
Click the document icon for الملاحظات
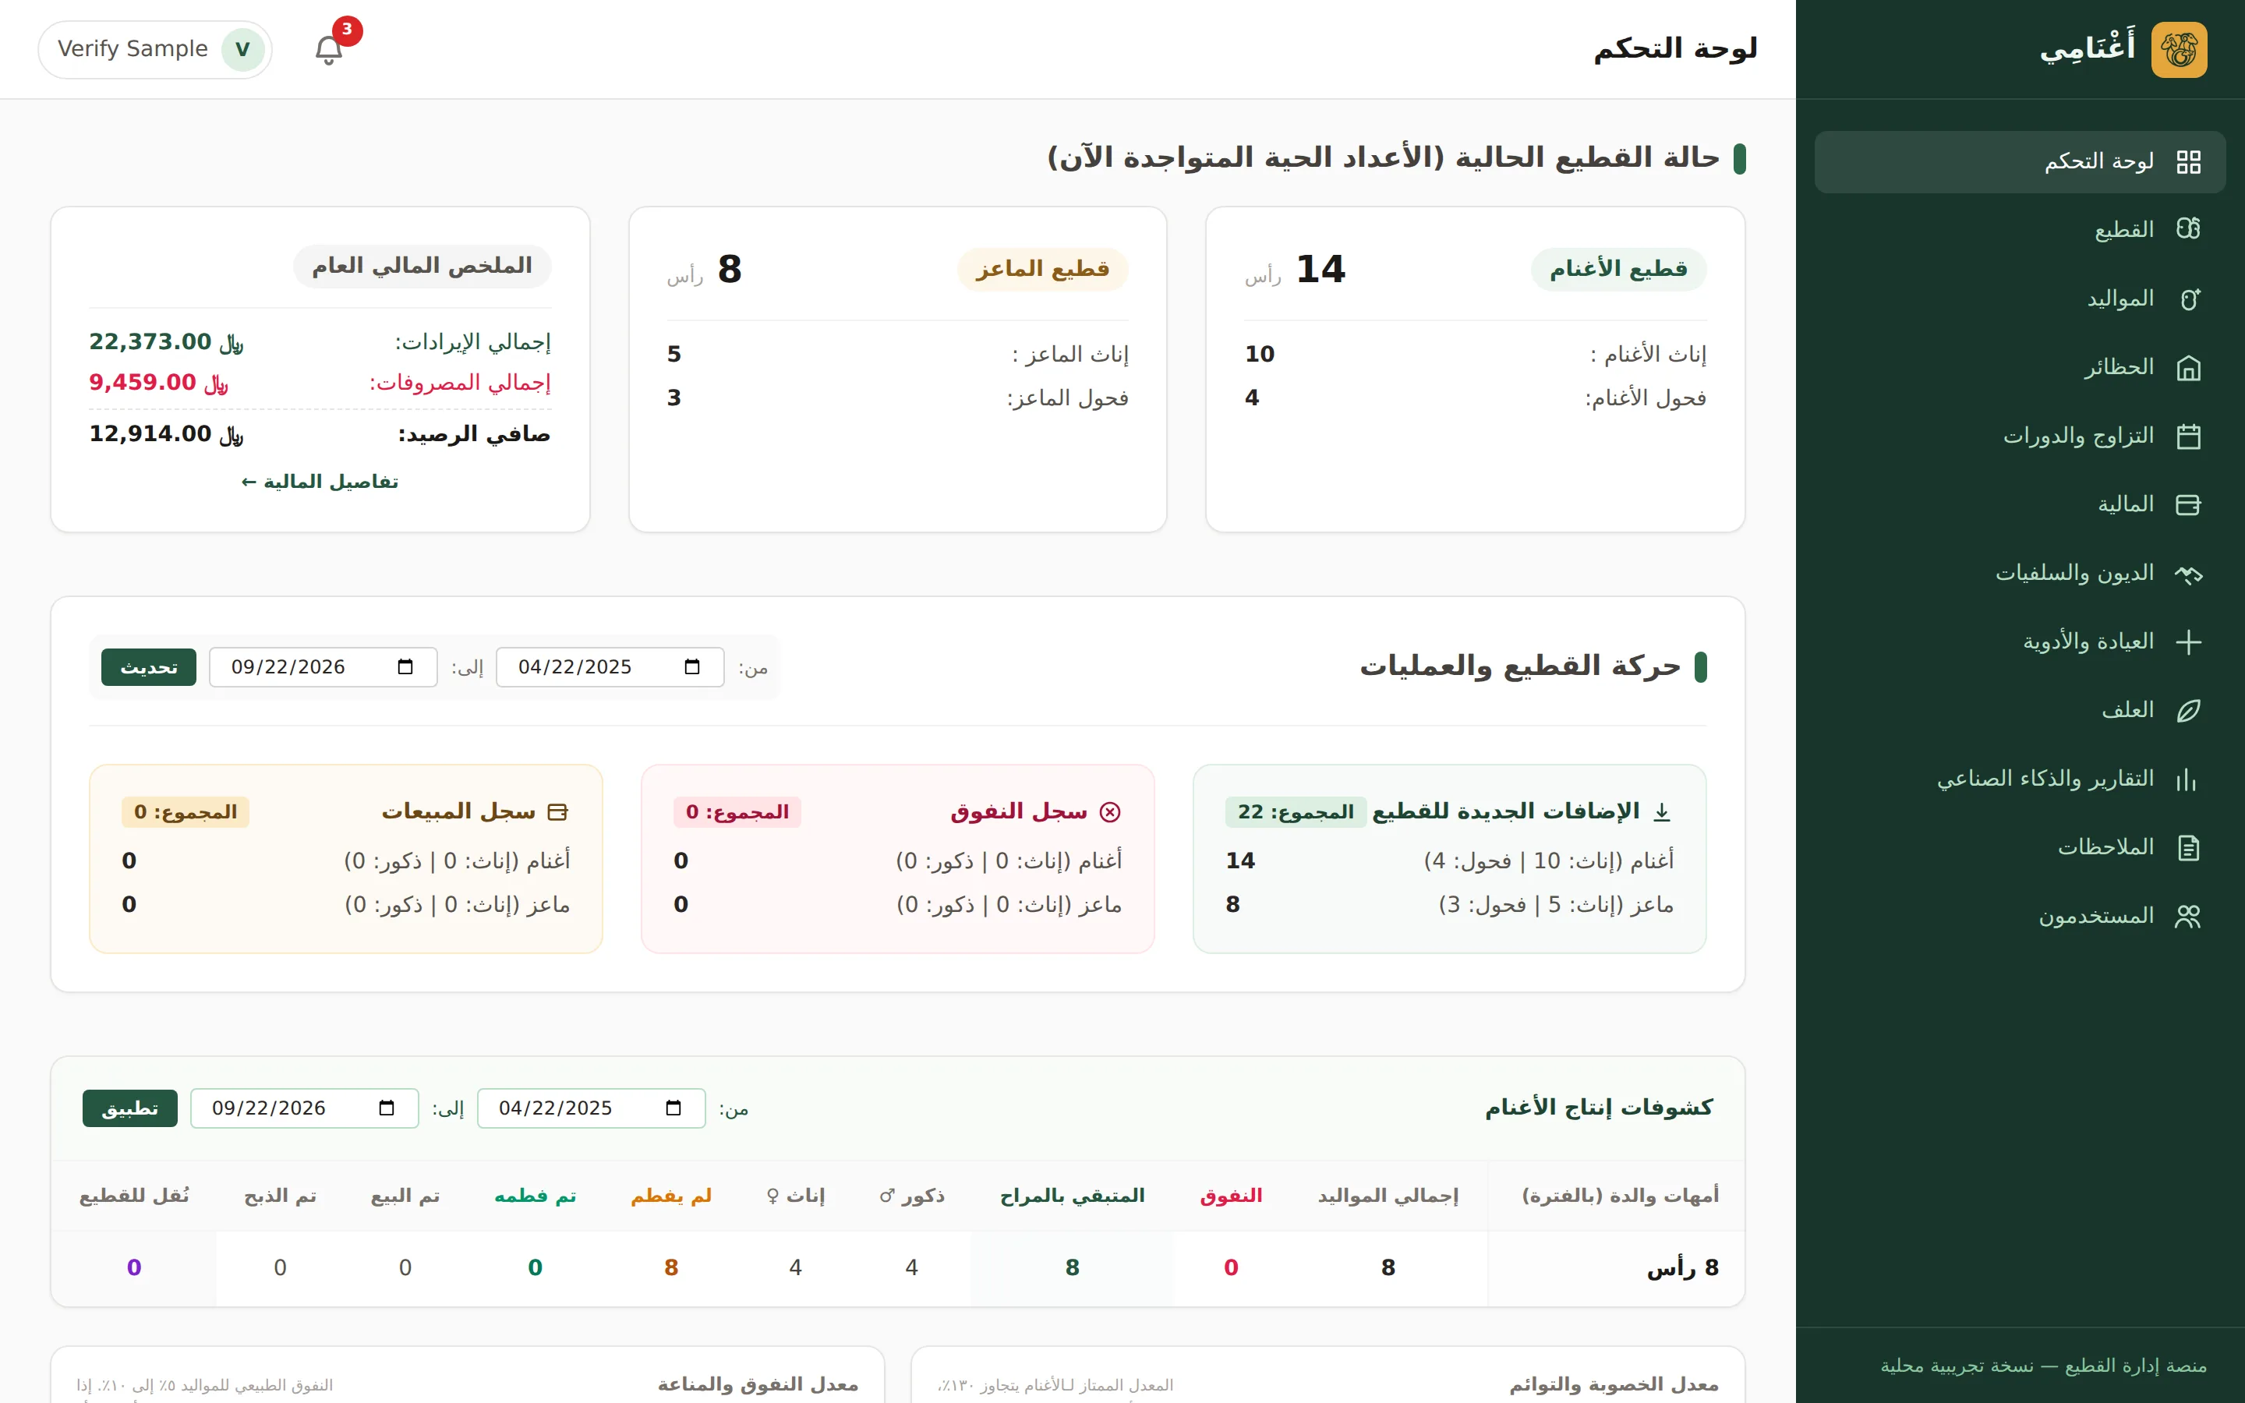[x=2188, y=848]
